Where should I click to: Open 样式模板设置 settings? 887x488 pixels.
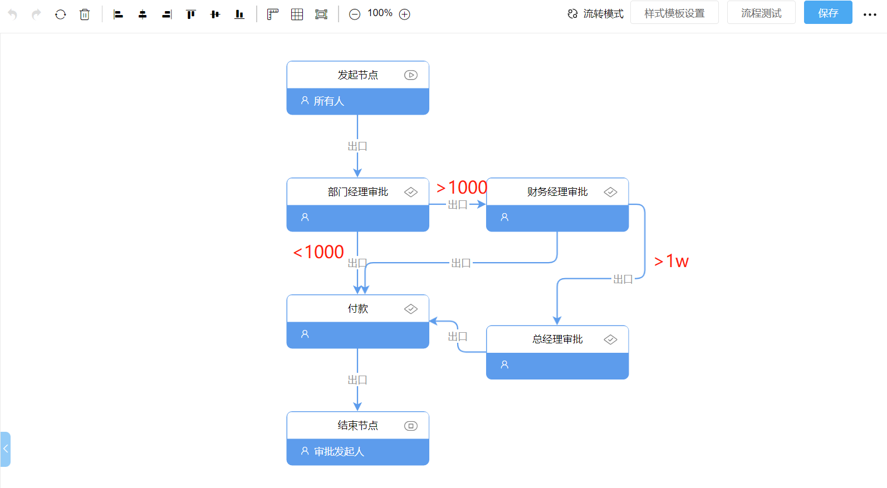674,13
